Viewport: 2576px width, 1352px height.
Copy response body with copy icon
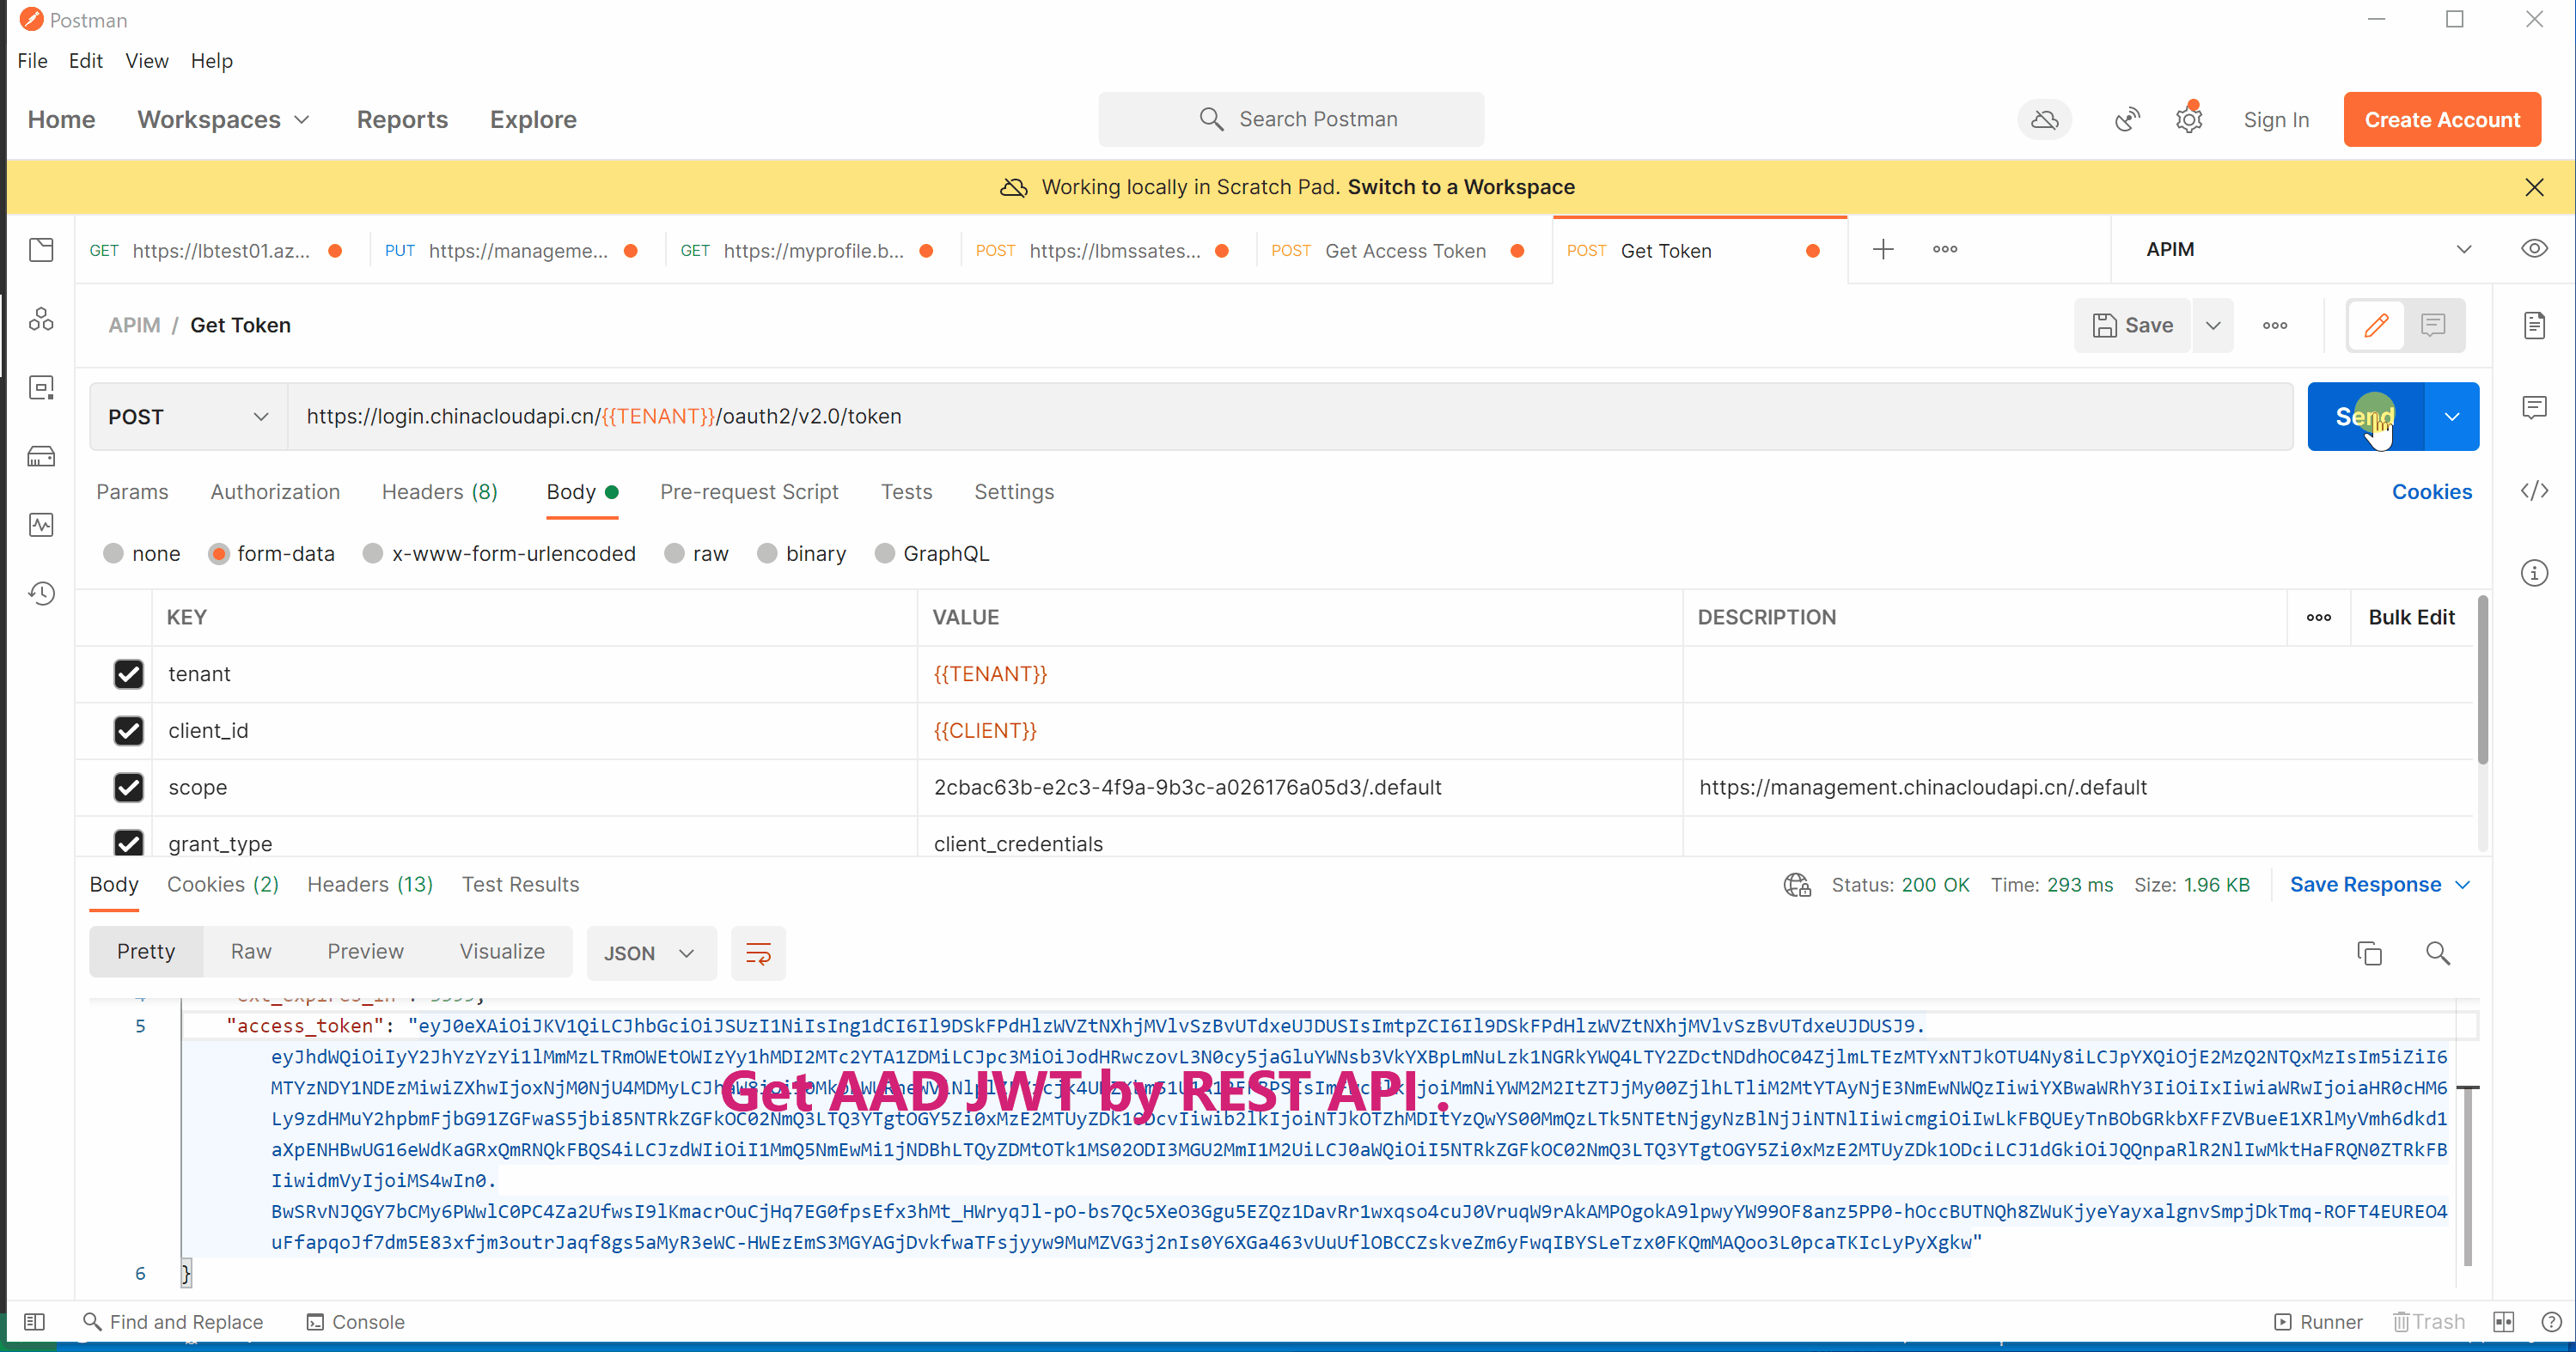(2368, 953)
